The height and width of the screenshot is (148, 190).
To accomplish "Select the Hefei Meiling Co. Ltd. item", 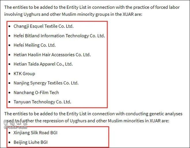I will 35,45.
